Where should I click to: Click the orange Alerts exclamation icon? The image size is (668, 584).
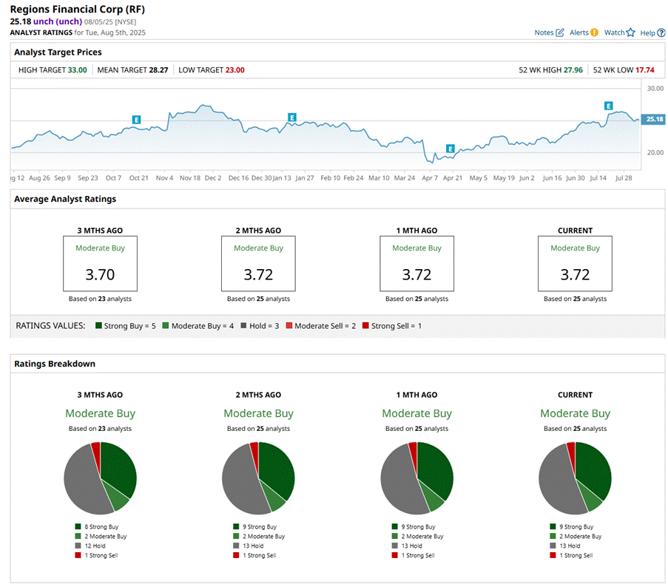pyautogui.click(x=594, y=33)
